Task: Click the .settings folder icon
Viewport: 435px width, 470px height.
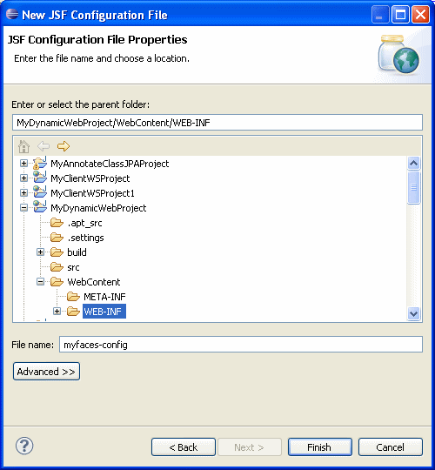Action: pyautogui.click(x=57, y=238)
